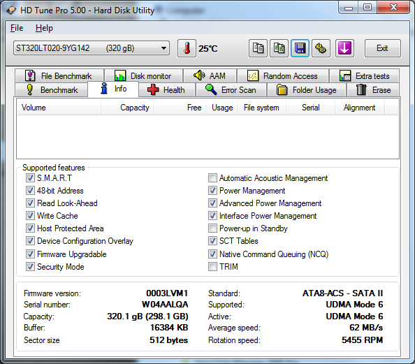The height and width of the screenshot is (364, 415).
Task: Open the File Benchmark tab
Action: click(x=59, y=76)
